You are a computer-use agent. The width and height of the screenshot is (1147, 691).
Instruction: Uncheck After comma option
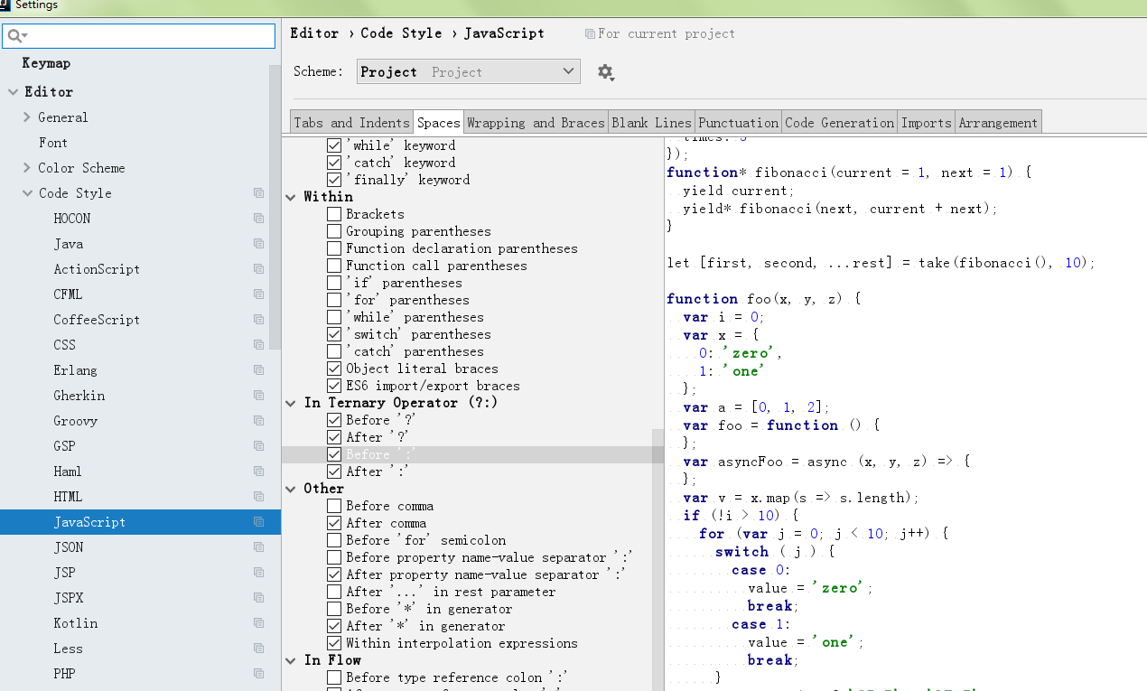click(x=334, y=523)
